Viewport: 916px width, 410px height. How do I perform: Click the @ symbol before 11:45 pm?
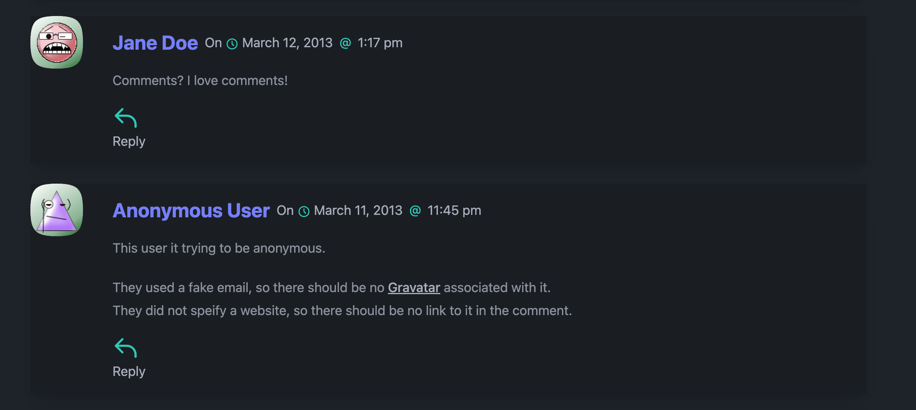pos(414,211)
